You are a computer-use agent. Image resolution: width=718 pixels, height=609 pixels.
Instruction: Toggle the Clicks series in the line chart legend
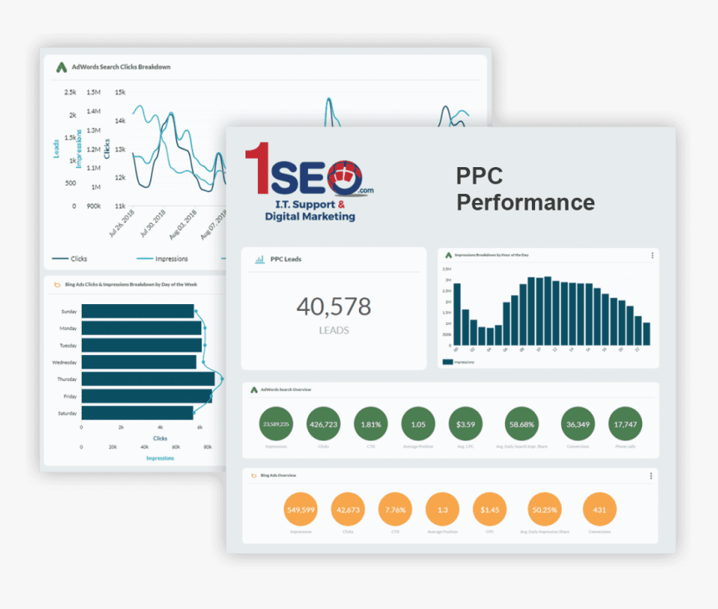[x=69, y=259]
